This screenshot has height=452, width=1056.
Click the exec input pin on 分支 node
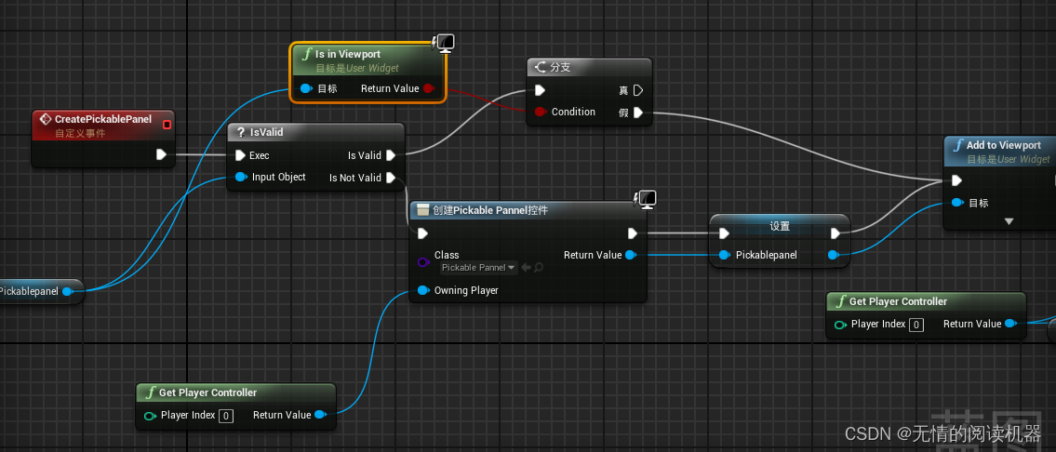click(x=540, y=90)
